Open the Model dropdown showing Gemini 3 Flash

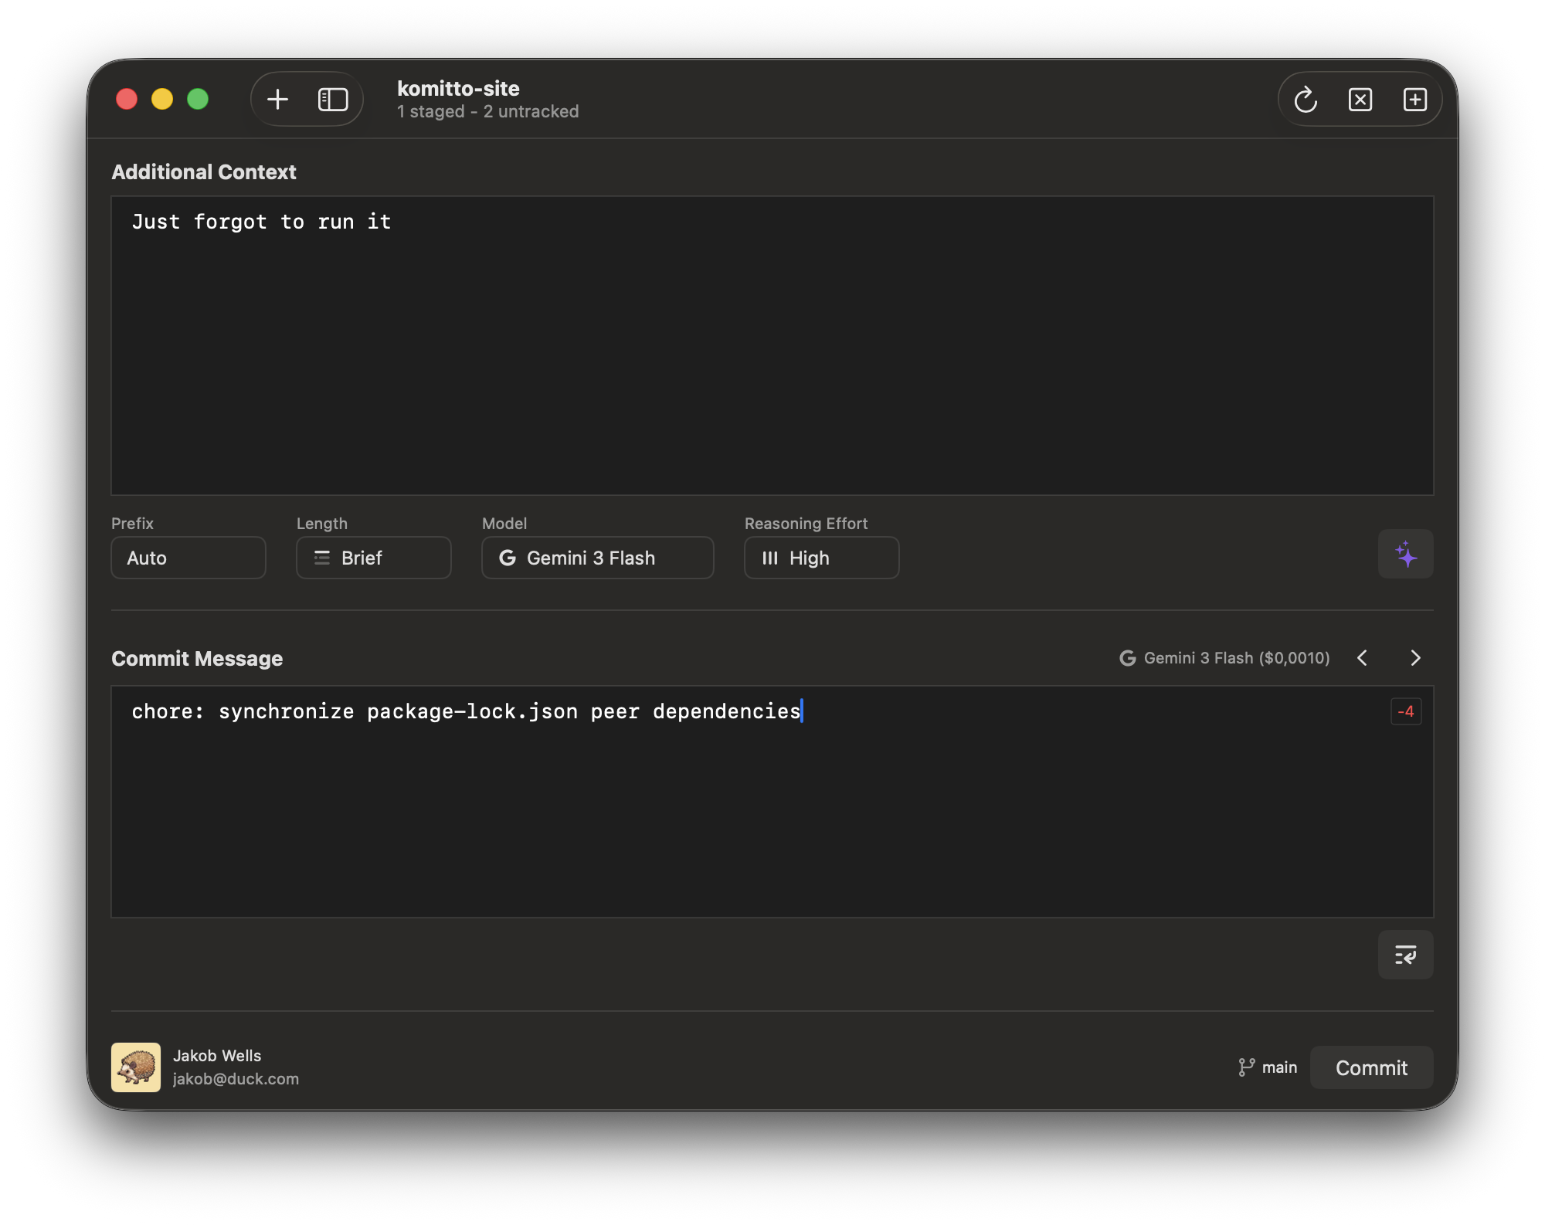(597, 558)
